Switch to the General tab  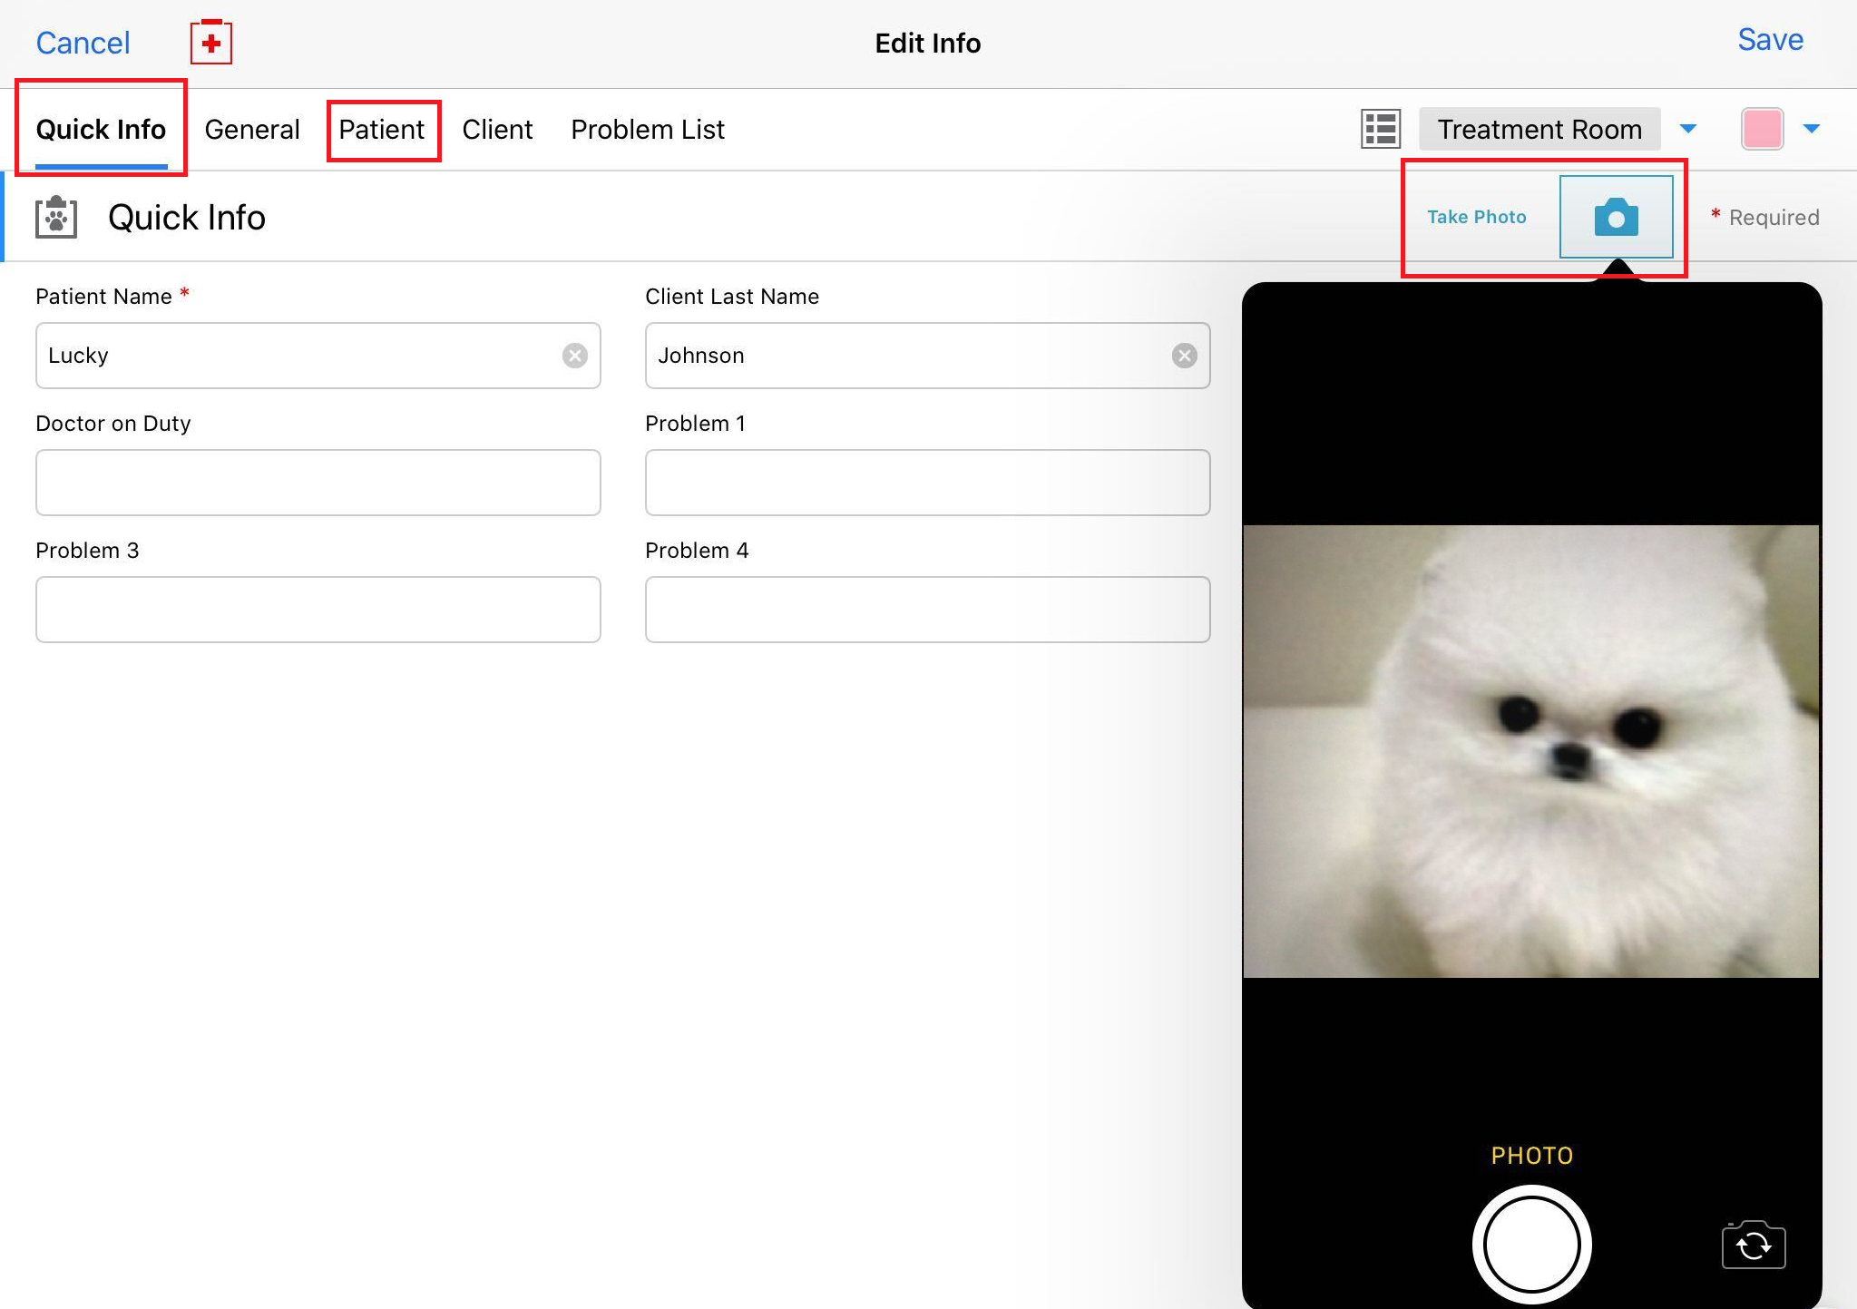pyautogui.click(x=252, y=130)
